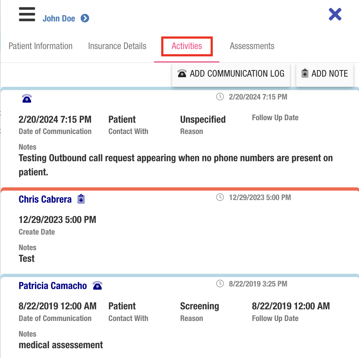Click clock icon next to 8/22/2019 3:25 PM
The height and width of the screenshot is (358, 359).
coord(220,284)
